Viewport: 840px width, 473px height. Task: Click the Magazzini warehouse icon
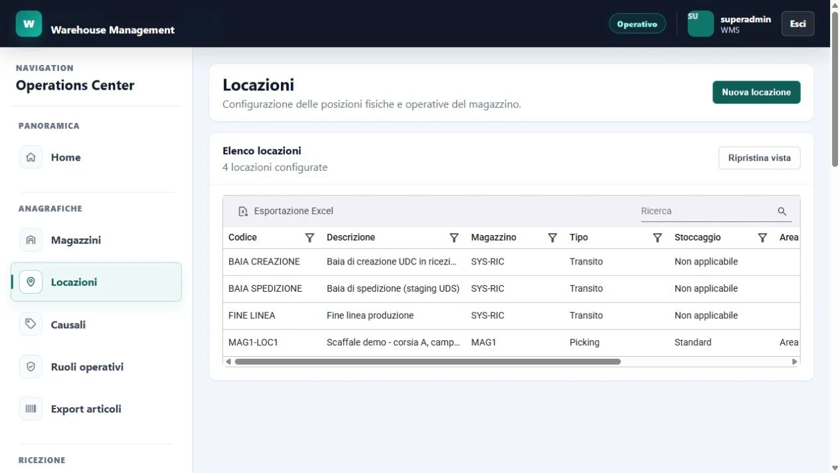(31, 240)
